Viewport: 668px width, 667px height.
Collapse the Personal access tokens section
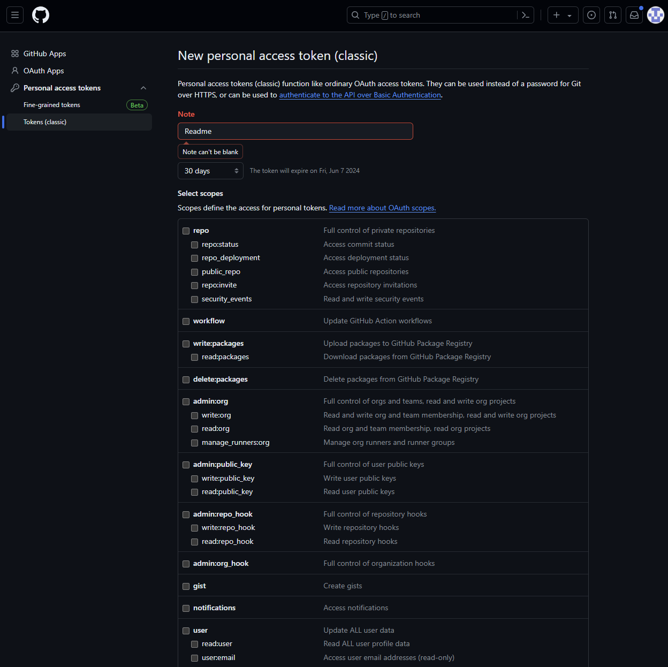coord(143,88)
